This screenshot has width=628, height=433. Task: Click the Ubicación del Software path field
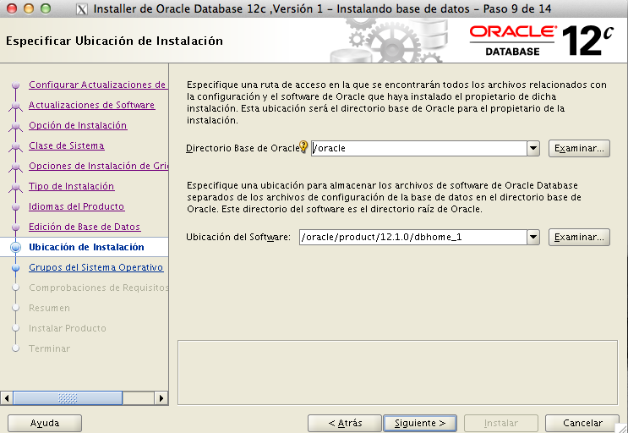(413, 237)
